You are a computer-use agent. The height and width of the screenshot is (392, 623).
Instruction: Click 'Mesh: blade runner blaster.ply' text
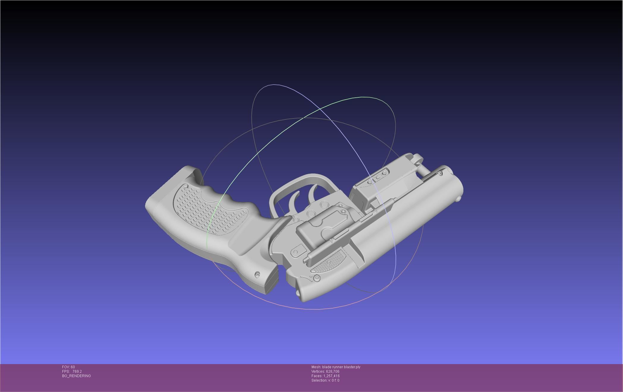336,367
